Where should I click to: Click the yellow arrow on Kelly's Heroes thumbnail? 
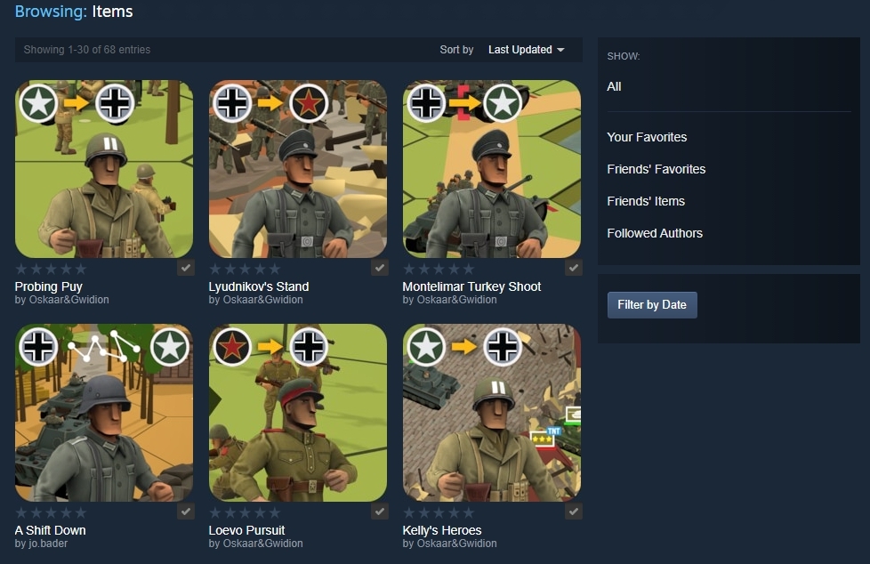pos(464,346)
